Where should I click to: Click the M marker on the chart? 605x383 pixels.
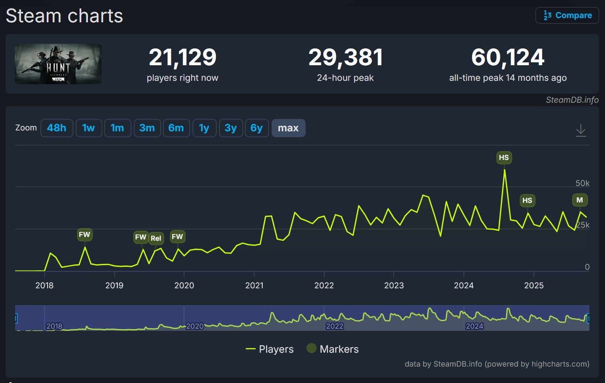pyautogui.click(x=580, y=200)
